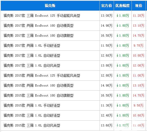Click official price 12.68万
Viewport: 147px width, 132px height.
click(x=107, y=55)
